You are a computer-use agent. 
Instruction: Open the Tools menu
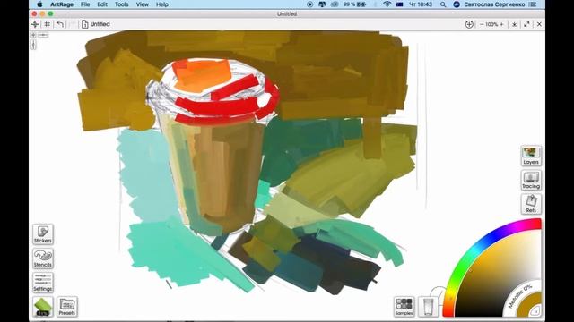pyautogui.click(x=122, y=4)
